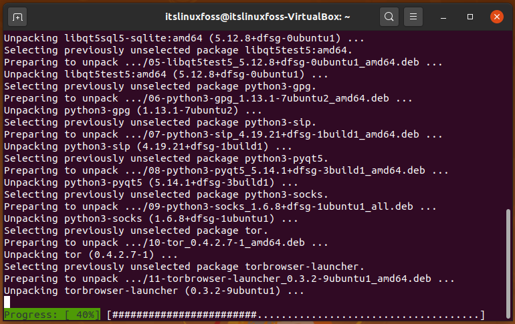Click 'Unpacking torbrowser-launcher (0.3.2-9ubuntu1)' line
The width and height of the screenshot is (515, 324).
coord(154,291)
